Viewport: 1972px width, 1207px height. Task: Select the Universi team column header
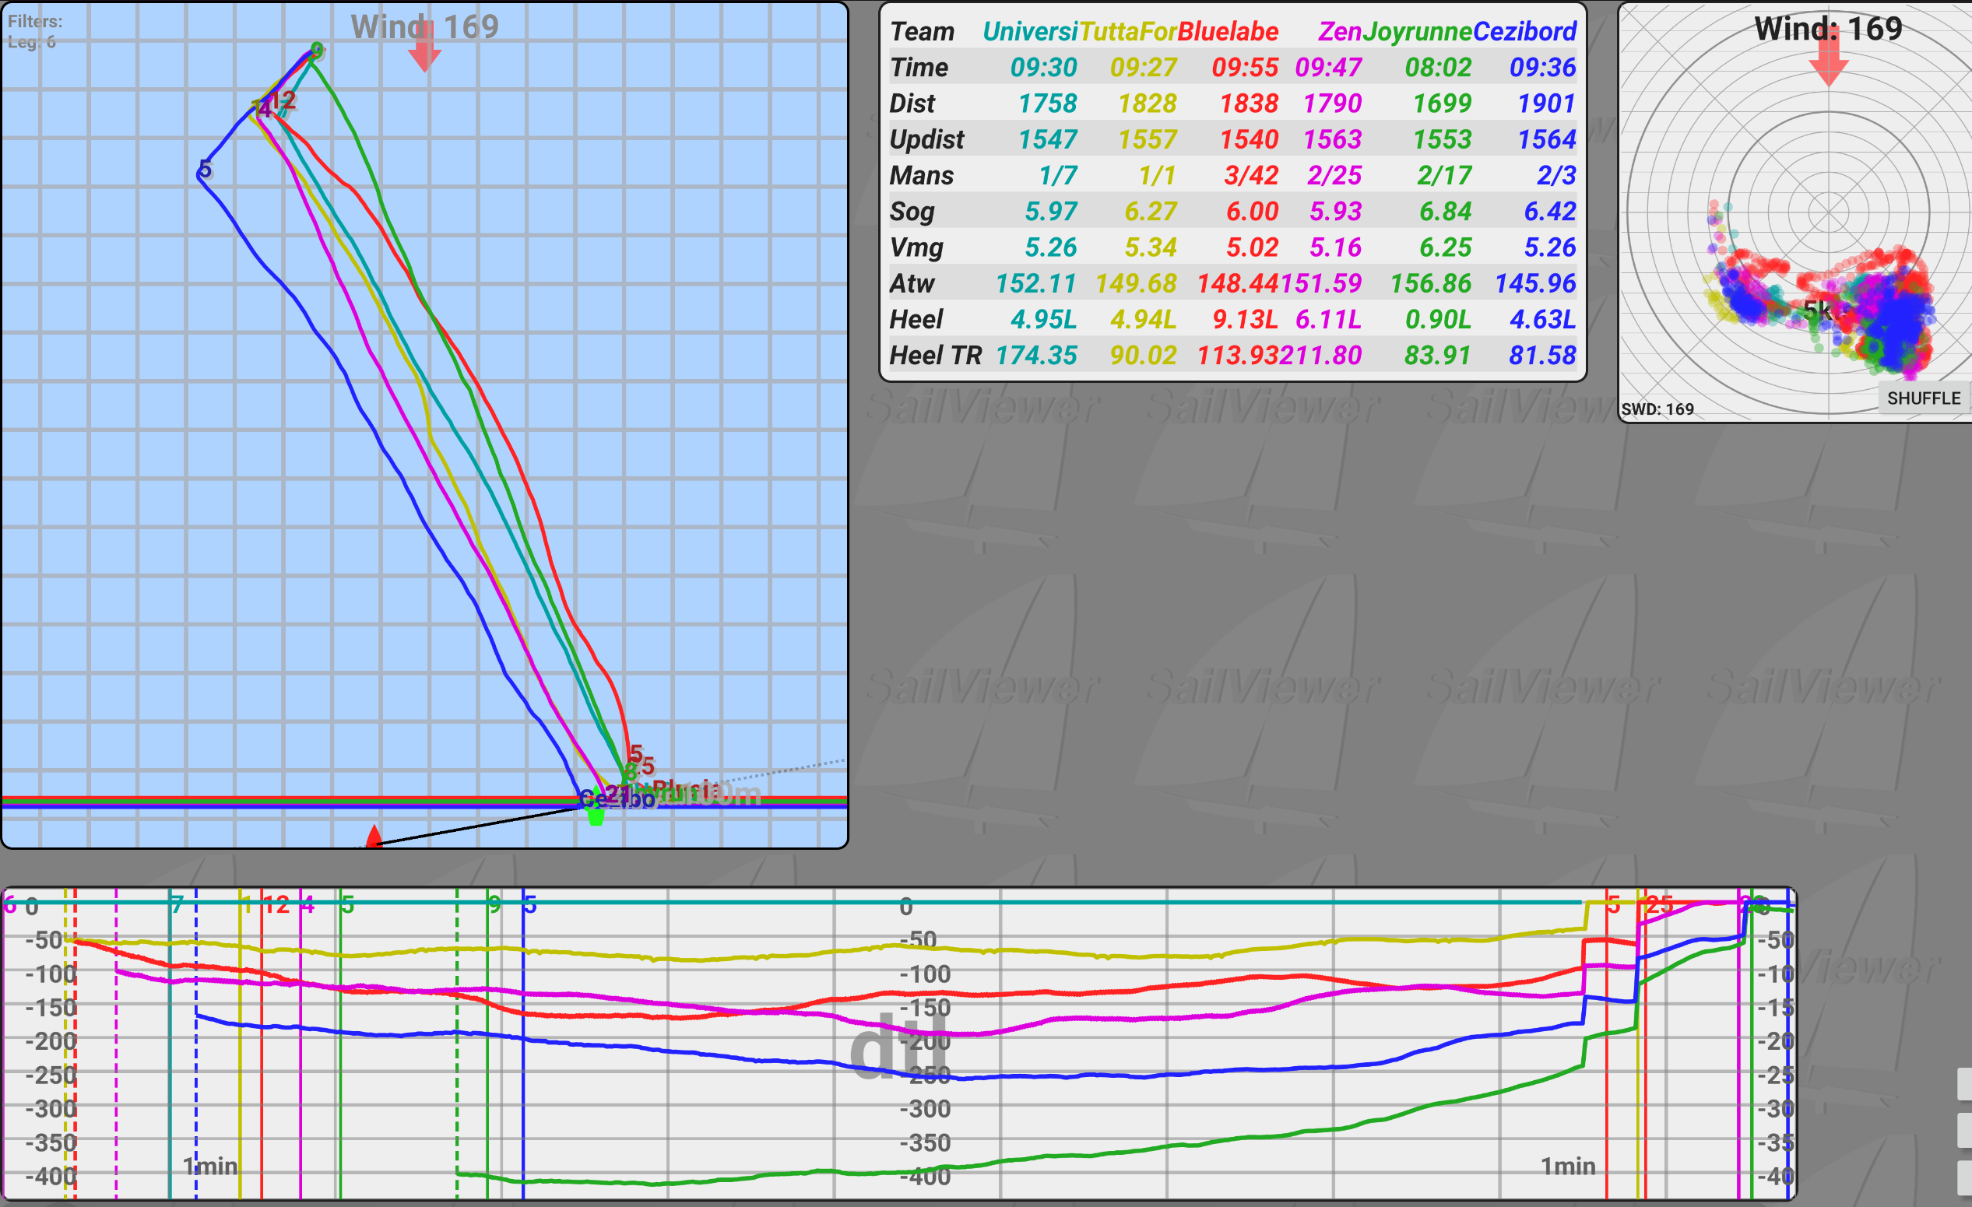click(x=1029, y=31)
